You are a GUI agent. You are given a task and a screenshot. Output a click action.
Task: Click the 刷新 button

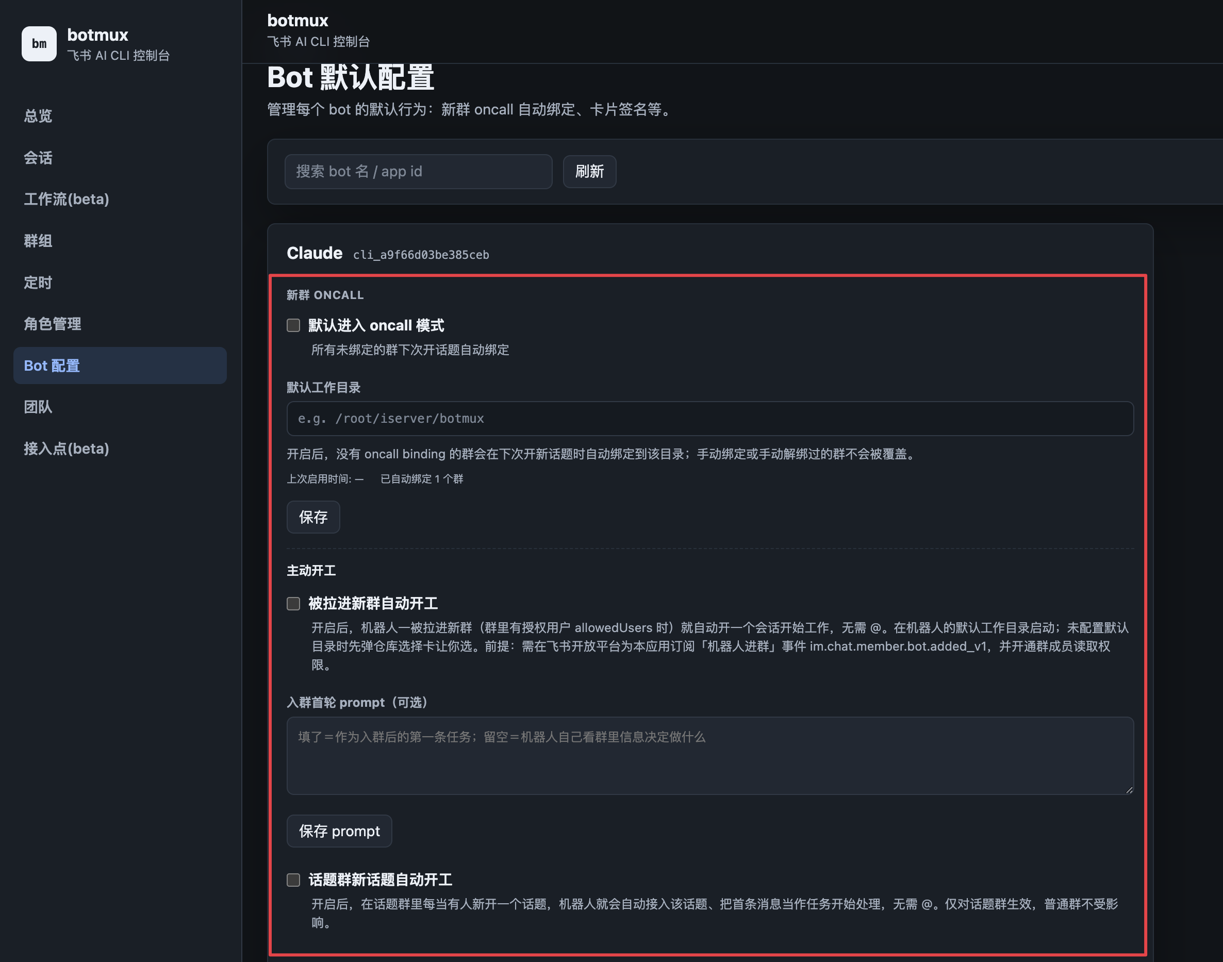(x=589, y=172)
